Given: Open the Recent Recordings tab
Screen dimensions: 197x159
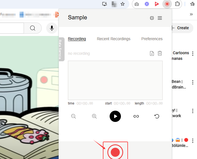Looking at the screenshot, I should tap(114, 39).
